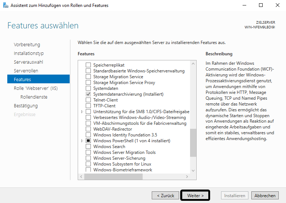Select the Windows Search feature label
The height and width of the screenshot is (203, 286).
tap(109, 146)
